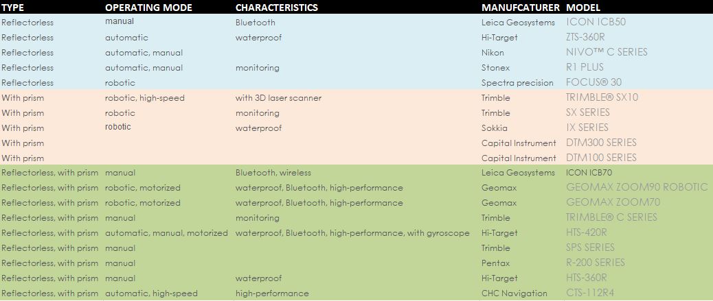713x301 pixels.
Task: Select the MANUFCATURER header cell
Action: [x=521, y=8]
